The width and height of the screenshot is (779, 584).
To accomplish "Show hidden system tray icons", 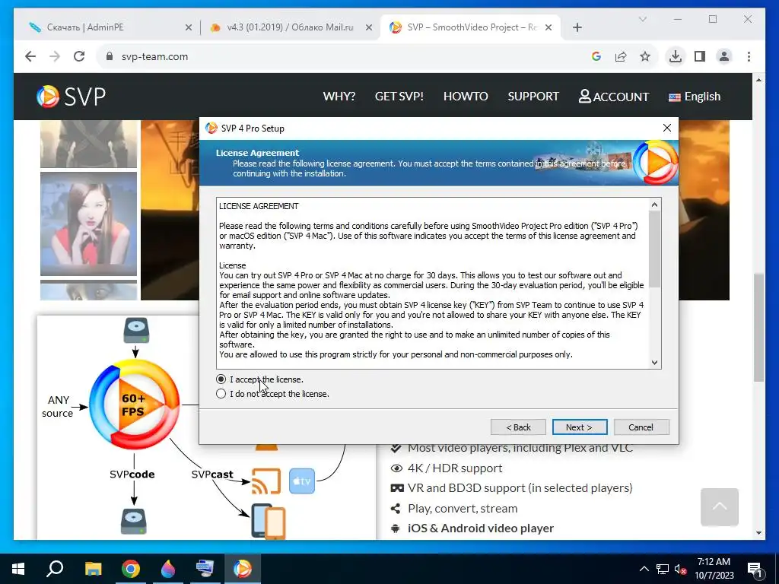I will [644, 569].
